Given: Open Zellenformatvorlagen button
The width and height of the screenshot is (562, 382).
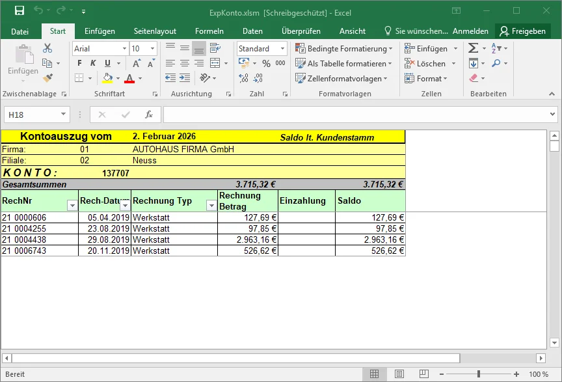Looking at the screenshot, I should [x=341, y=79].
